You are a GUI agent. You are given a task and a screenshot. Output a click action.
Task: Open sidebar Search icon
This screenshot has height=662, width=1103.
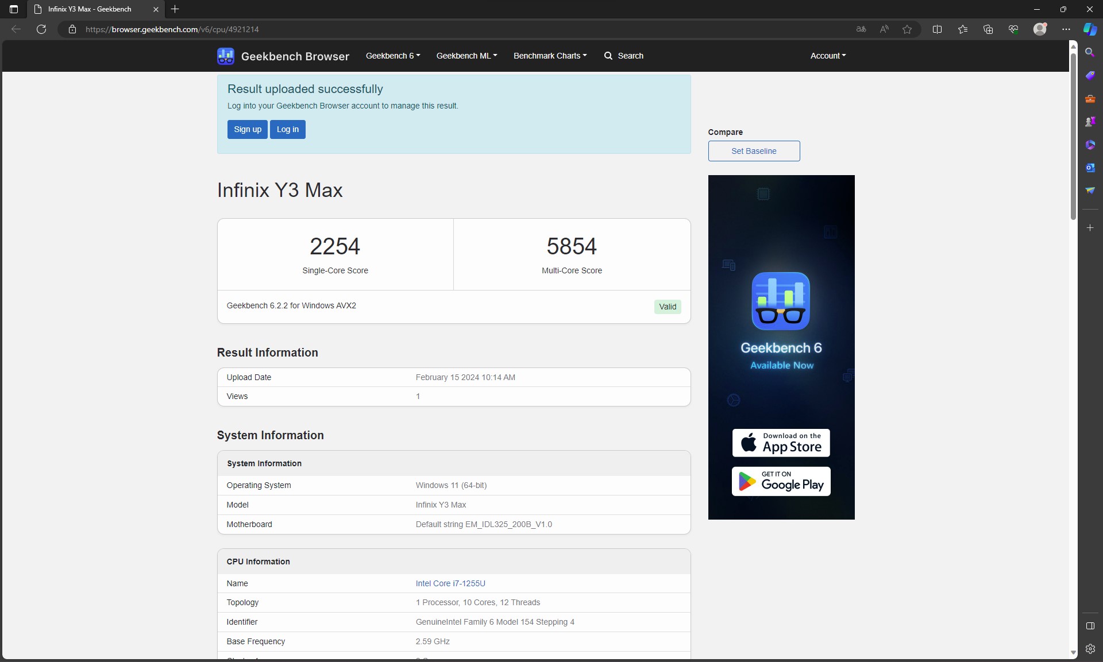[1090, 52]
